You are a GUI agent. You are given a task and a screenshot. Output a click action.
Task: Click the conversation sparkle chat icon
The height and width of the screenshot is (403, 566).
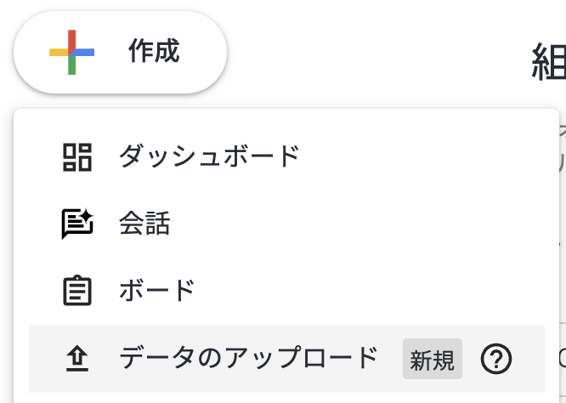tap(77, 224)
